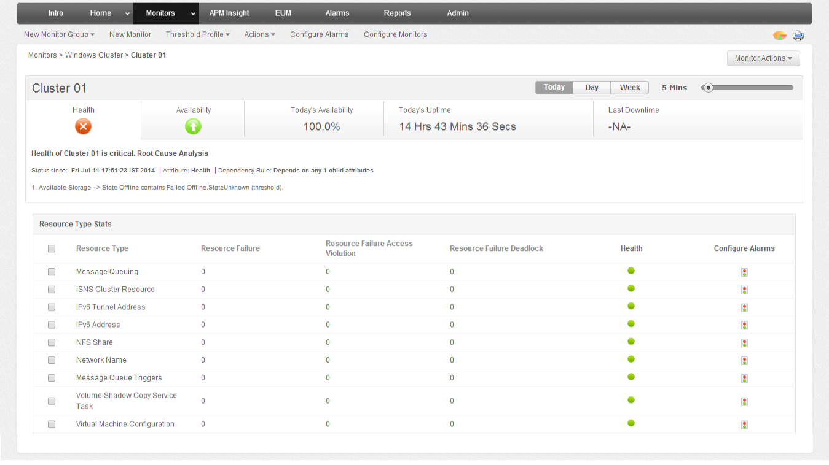
Task: Click the critical red Health status icon
Action: pyautogui.click(x=83, y=126)
